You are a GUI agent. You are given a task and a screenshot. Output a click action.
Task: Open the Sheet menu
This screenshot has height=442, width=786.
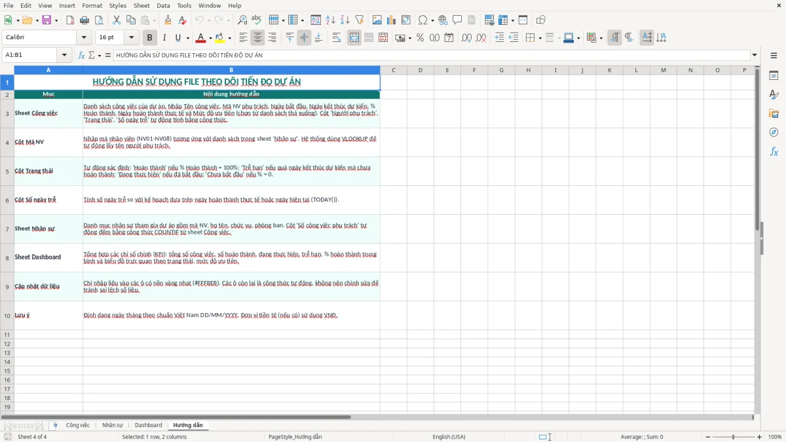coord(141,5)
